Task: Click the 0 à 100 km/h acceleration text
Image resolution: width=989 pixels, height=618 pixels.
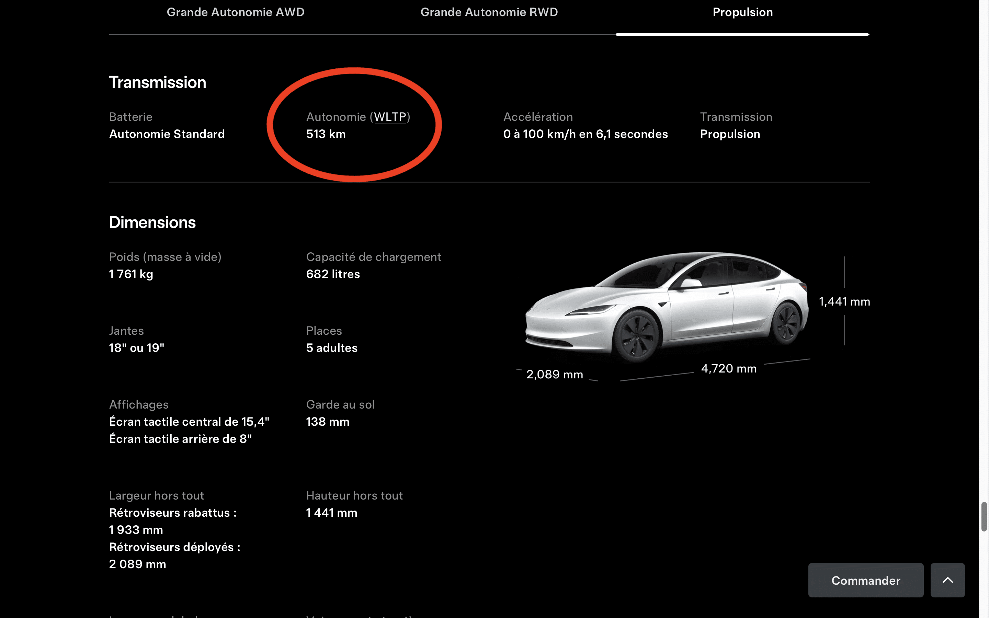Action: [x=585, y=135]
